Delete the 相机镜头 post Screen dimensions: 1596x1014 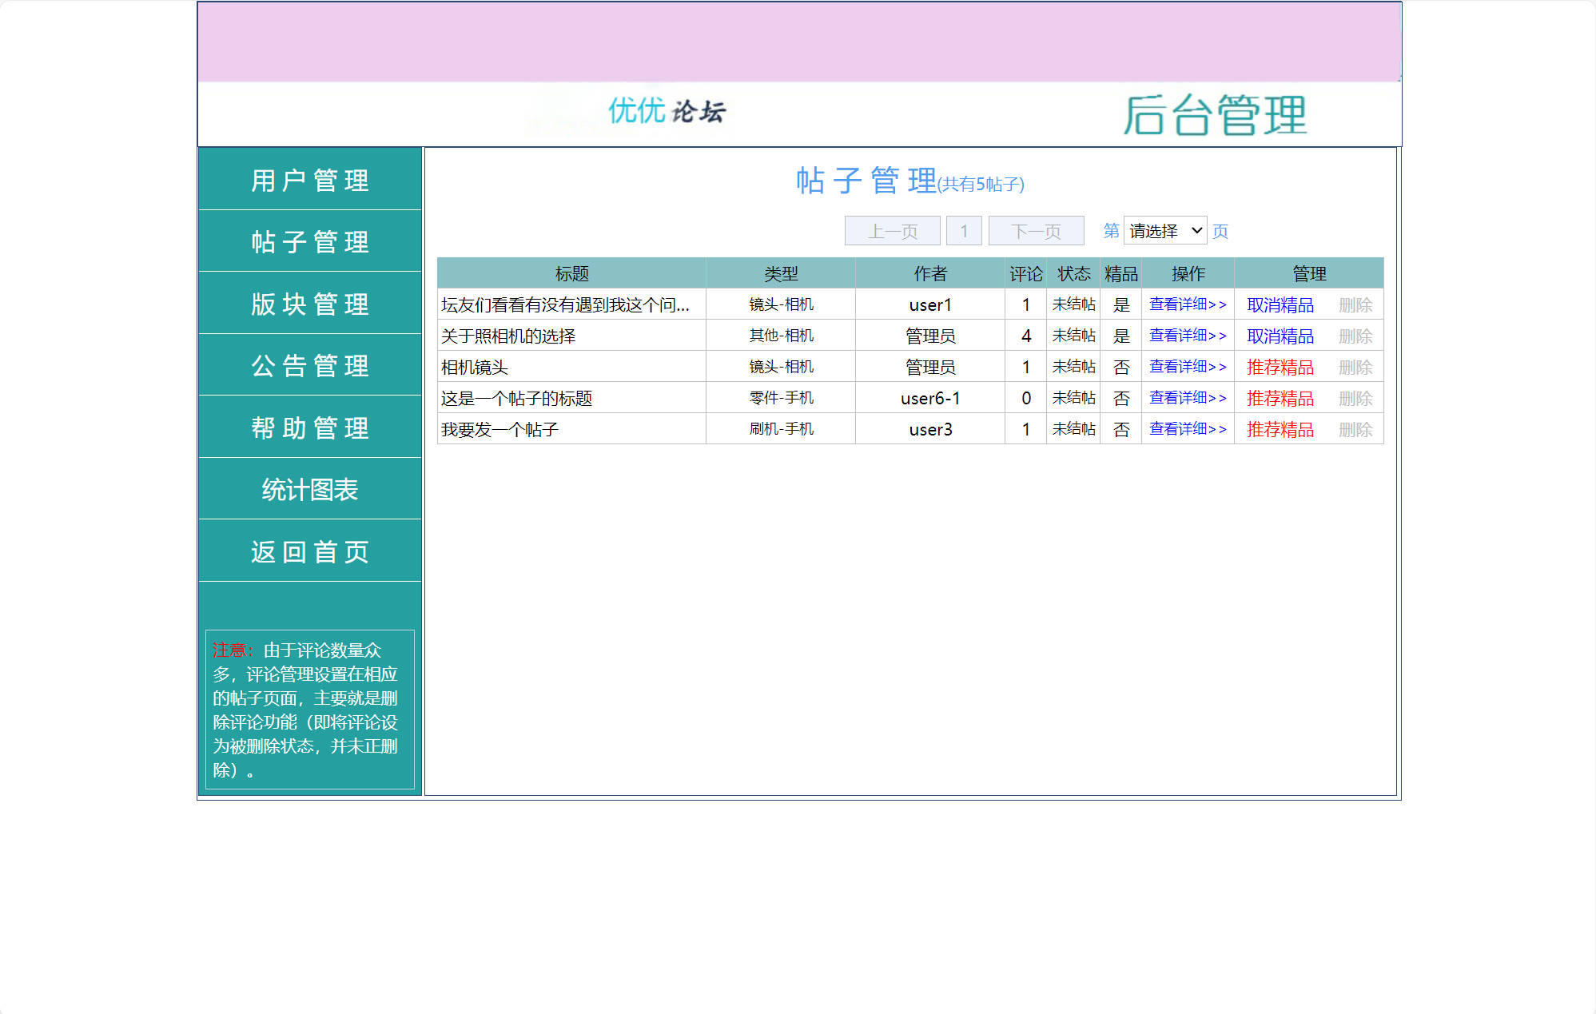(x=1356, y=366)
